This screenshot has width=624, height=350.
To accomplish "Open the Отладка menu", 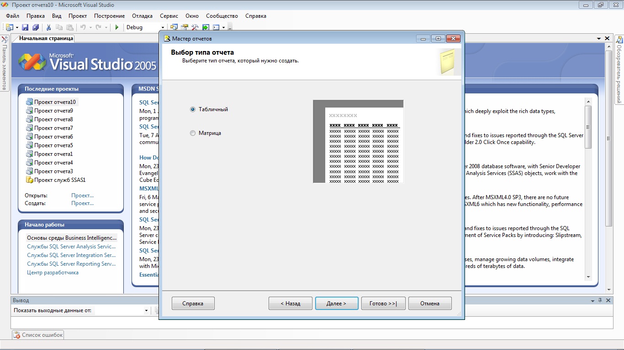I will click(142, 16).
